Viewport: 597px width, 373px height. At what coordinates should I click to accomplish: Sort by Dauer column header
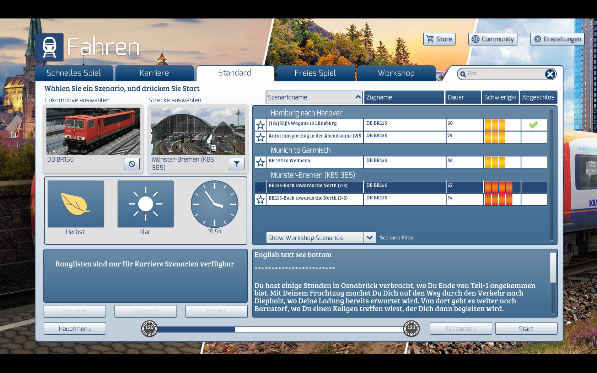point(463,97)
